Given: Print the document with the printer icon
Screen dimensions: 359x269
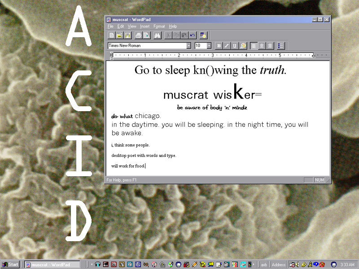Looking at the screenshot, I should click(x=139, y=35).
